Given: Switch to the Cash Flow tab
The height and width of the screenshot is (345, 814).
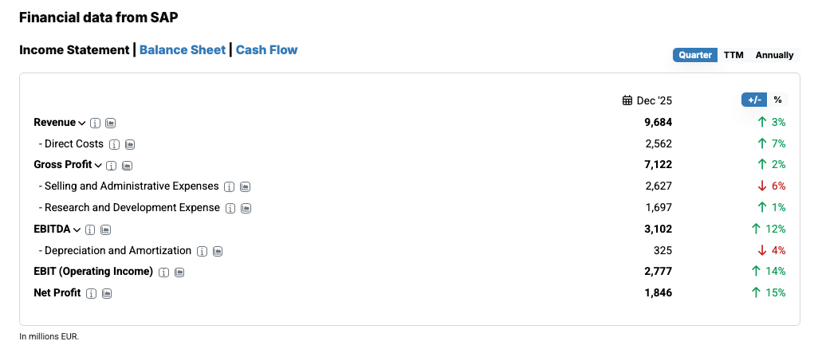Looking at the screenshot, I should (266, 49).
